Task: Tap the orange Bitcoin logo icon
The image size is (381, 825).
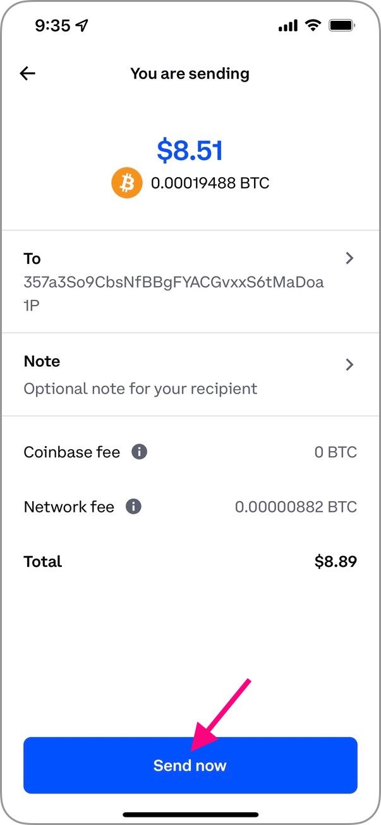Action: point(127,183)
